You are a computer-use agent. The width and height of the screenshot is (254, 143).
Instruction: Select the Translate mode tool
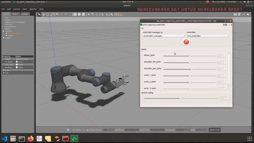pyautogui.click(x=43, y=14)
